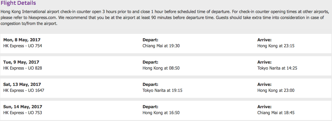
Task: Click departure Hong Kong at 16:50
Action: pos(161,113)
